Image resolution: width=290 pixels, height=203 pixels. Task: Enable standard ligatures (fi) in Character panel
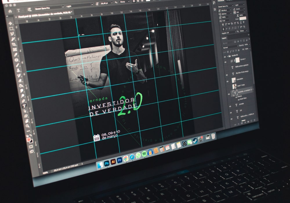(223, 29)
